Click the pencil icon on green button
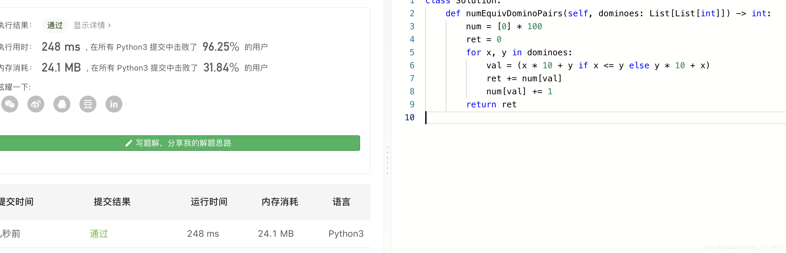This screenshot has height=253, width=786. [129, 143]
